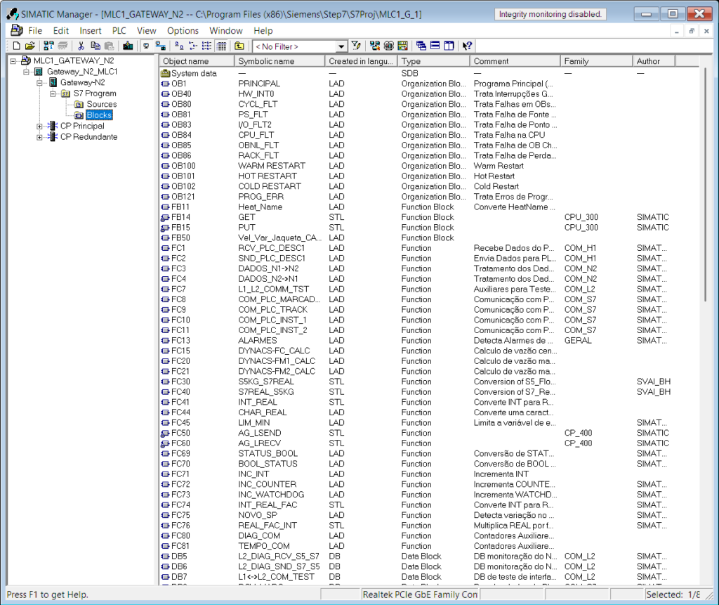This screenshot has height=605, width=719.
Task: Collapse the MLC1_GATEWAY_N2 project node
Action: click(x=13, y=60)
